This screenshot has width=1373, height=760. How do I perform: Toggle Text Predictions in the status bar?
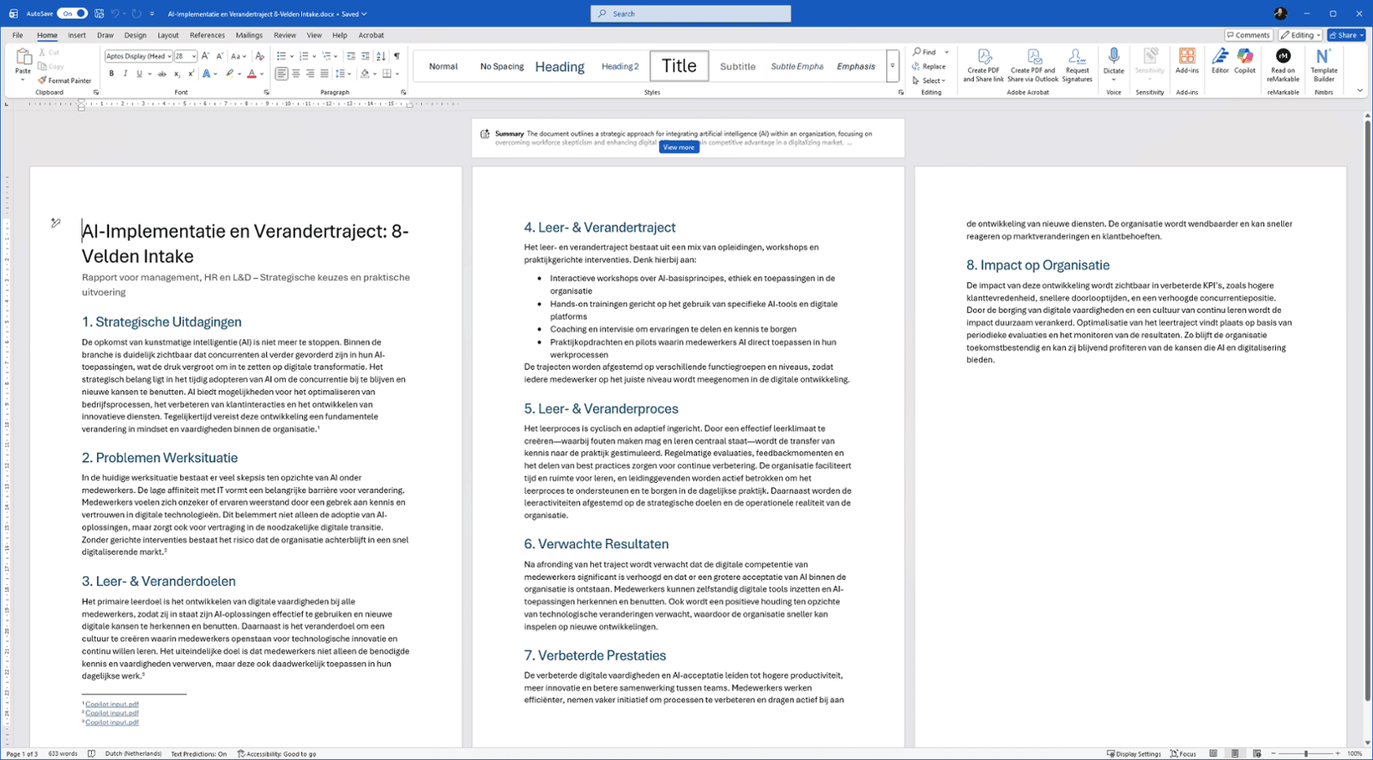click(x=198, y=754)
